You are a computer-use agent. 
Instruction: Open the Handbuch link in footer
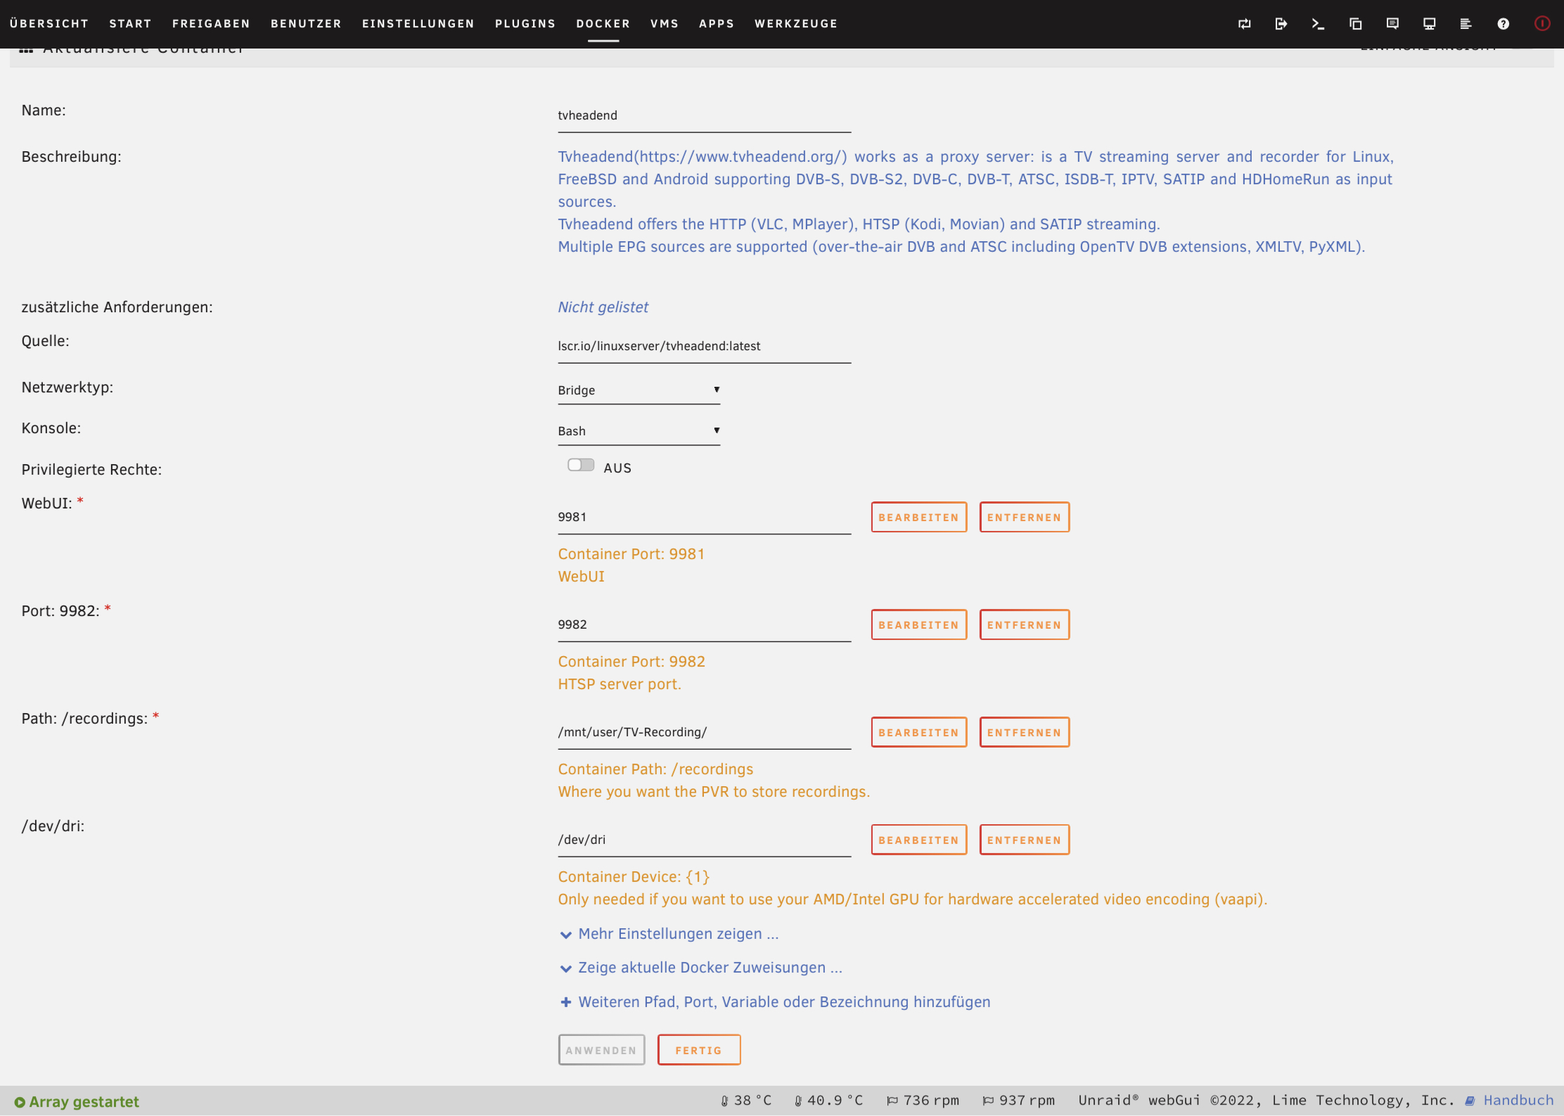[1519, 1101]
